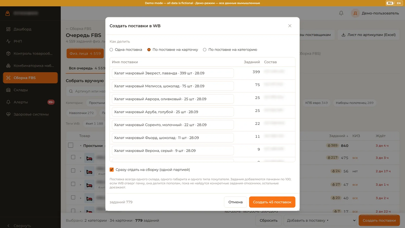Click the Сборка FBS barcode icon

(8, 78)
